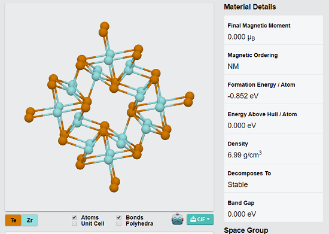Screen dimensions: 329x234
Task: Enable the Unit Cell checkbox
Action: (x=74, y=224)
